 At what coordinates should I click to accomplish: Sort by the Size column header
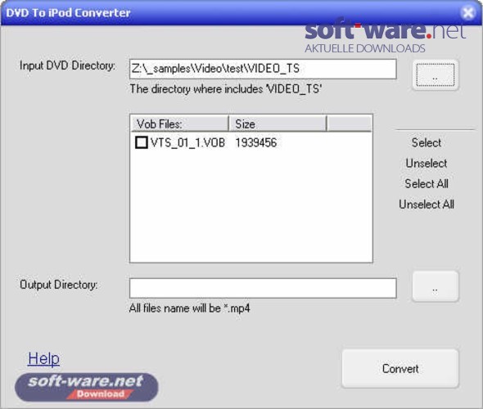[x=278, y=124]
